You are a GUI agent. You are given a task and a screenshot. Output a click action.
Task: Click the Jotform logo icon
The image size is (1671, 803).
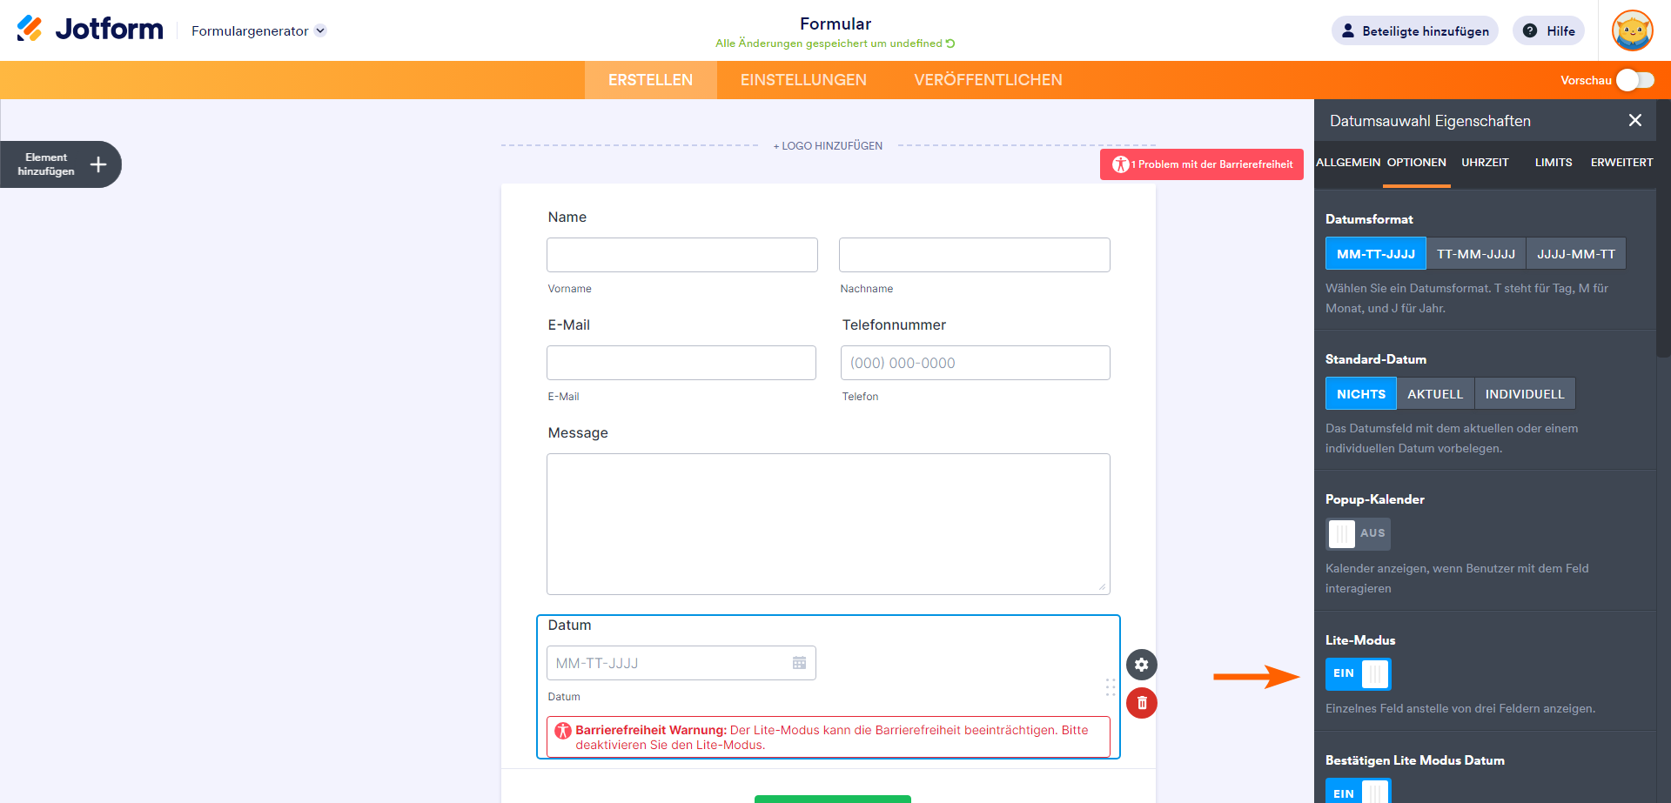click(x=30, y=29)
